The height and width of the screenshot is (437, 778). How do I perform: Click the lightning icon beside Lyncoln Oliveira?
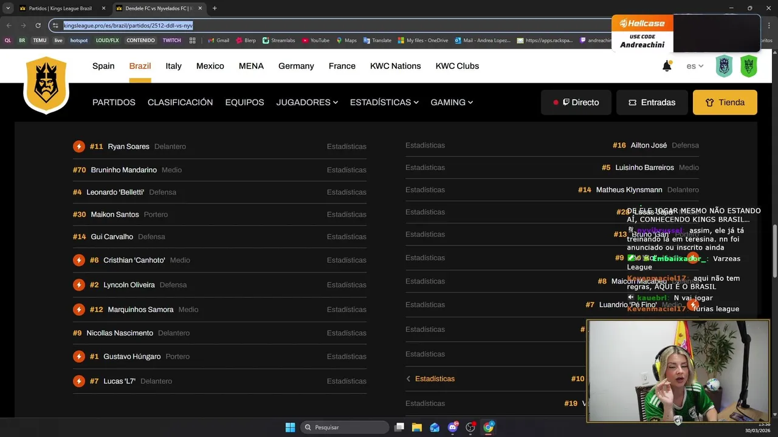pos(78,285)
